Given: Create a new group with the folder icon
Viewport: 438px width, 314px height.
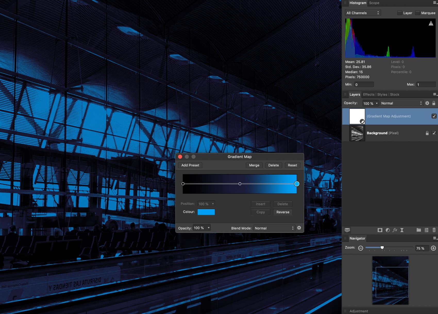Looking at the screenshot, I should click(418, 230).
